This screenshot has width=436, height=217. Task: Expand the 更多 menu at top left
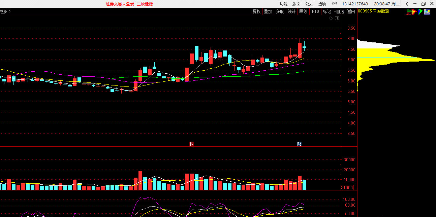[x=5, y=11]
